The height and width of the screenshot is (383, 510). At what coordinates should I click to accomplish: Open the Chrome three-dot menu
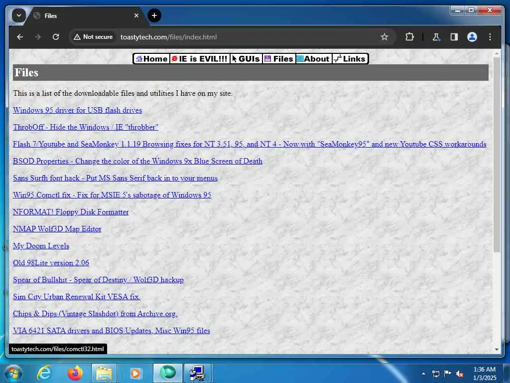pyautogui.click(x=490, y=37)
